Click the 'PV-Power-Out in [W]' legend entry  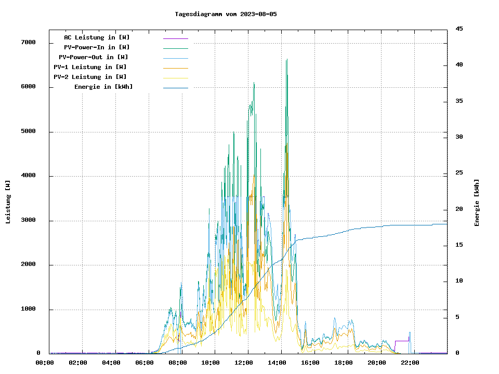pos(94,57)
